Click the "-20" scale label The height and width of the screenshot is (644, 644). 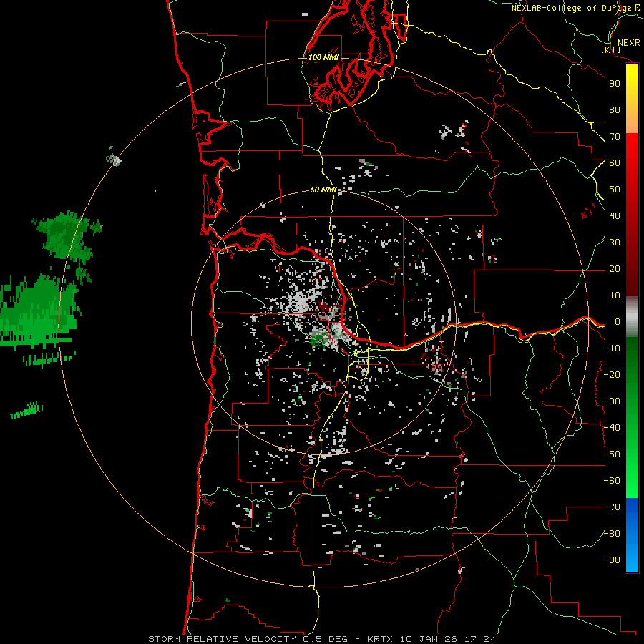click(613, 375)
